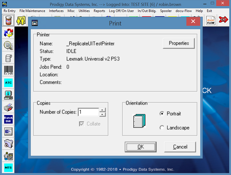Click the docu-FLOW toolbar icon
This screenshot has height=175, width=231.
(211, 21)
